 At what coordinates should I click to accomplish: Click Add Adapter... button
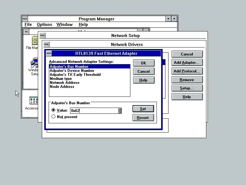(x=187, y=63)
